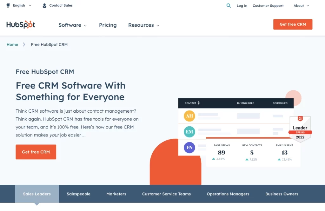Image resolution: width=325 pixels, height=211 pixels.
Task: Select the Sales Leaders tab
Action: pyautogui.click(x=37, y=194)
